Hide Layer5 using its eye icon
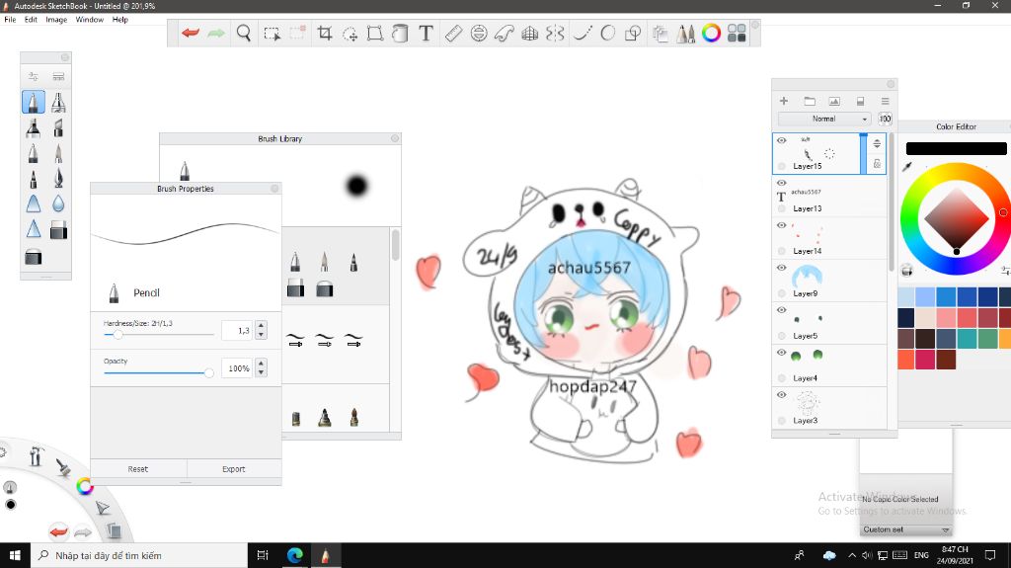This screenshot has width=1011, height=568. 782,310
